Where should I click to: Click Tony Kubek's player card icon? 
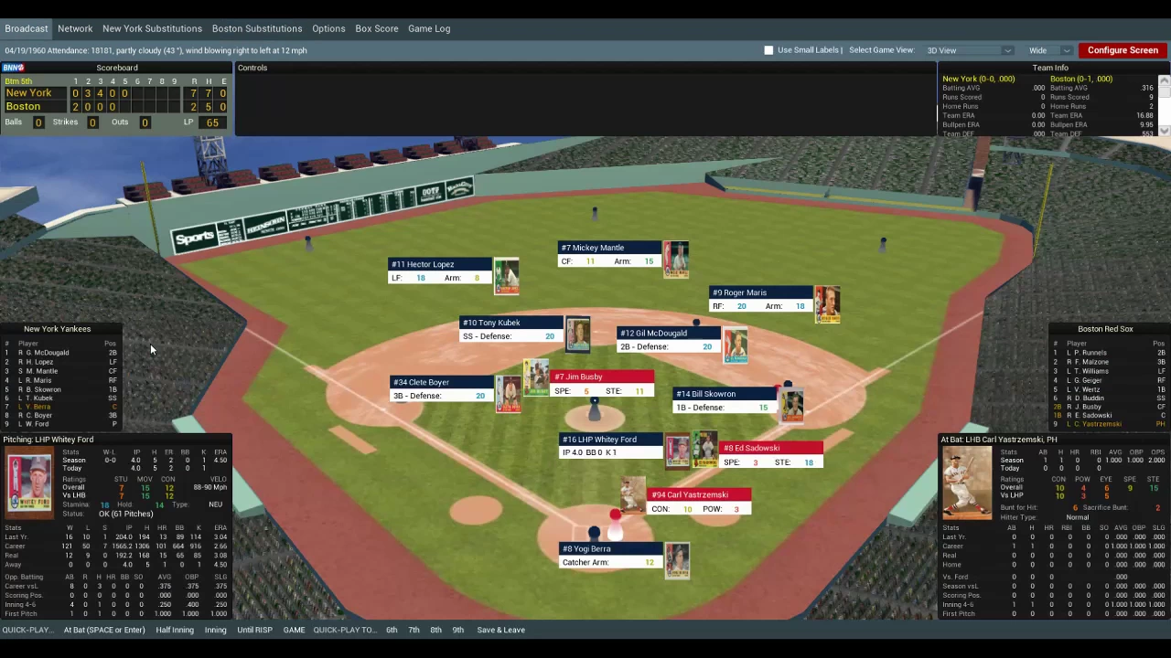(x=577, y=334)
